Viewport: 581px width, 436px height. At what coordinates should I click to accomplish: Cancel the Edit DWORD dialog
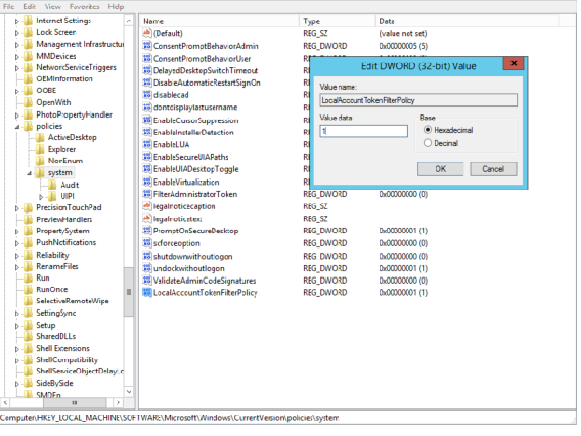click(492, 168)
